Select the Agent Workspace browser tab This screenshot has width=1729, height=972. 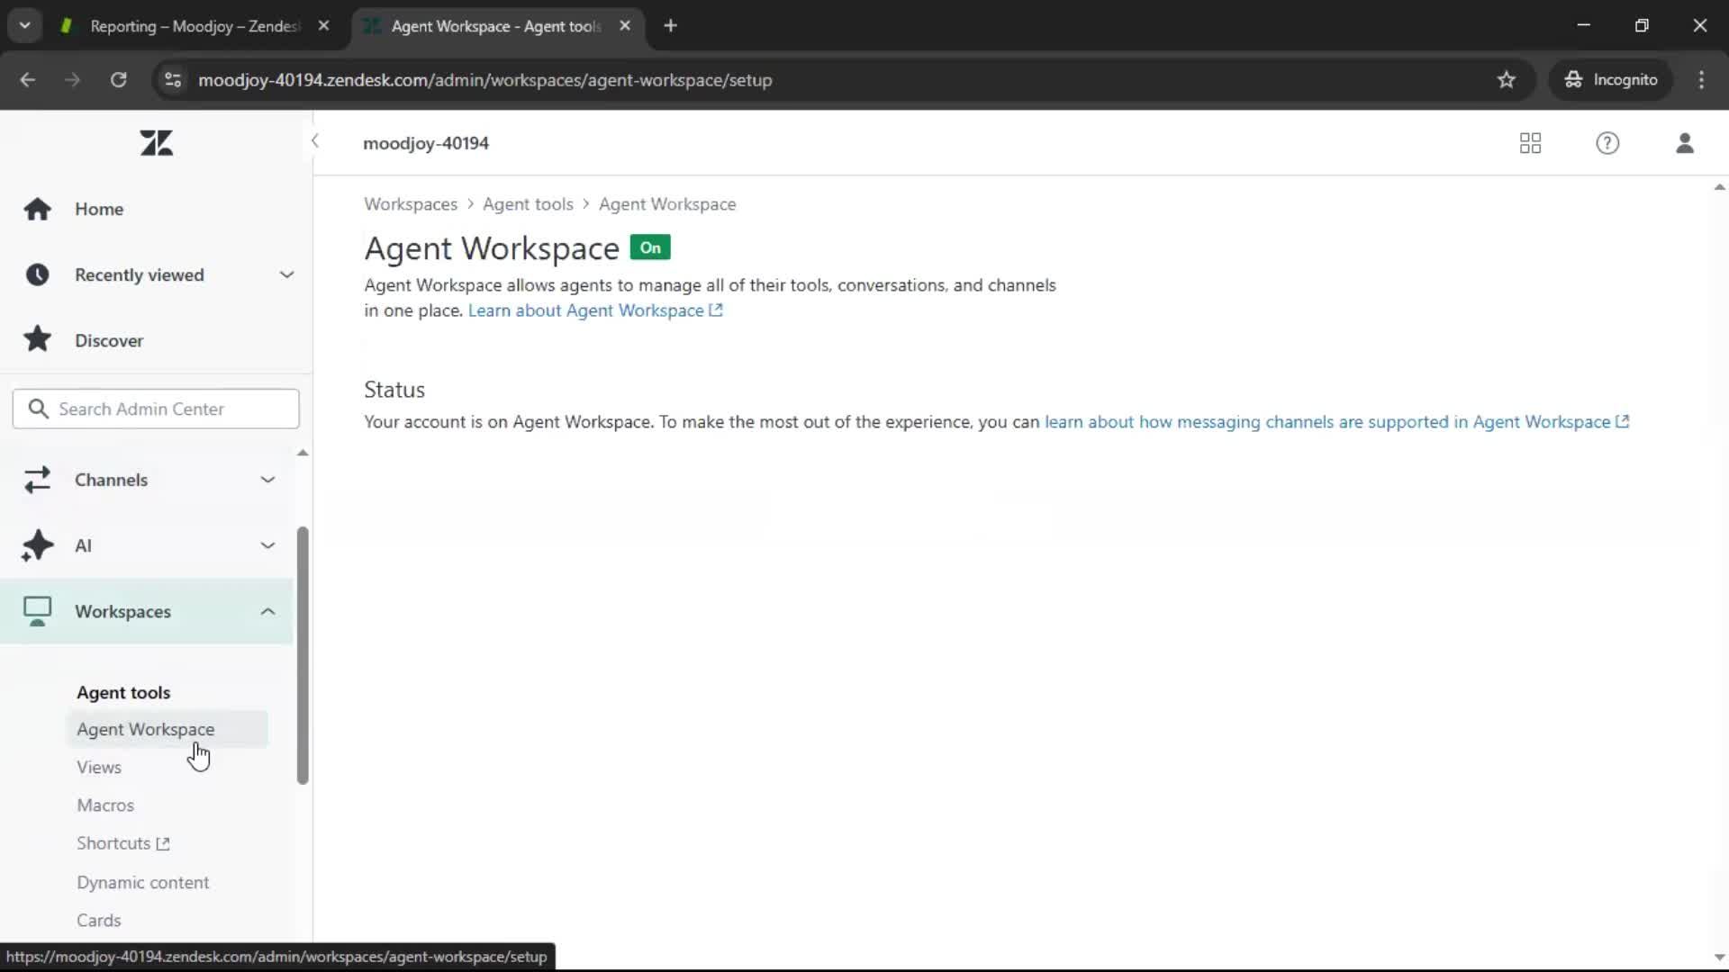497,26
